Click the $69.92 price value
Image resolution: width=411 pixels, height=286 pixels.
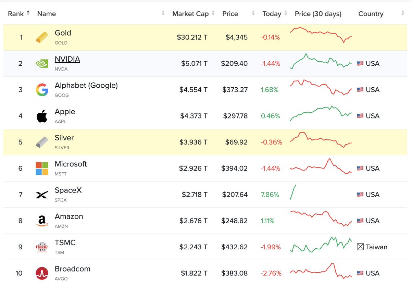(236, 142)
